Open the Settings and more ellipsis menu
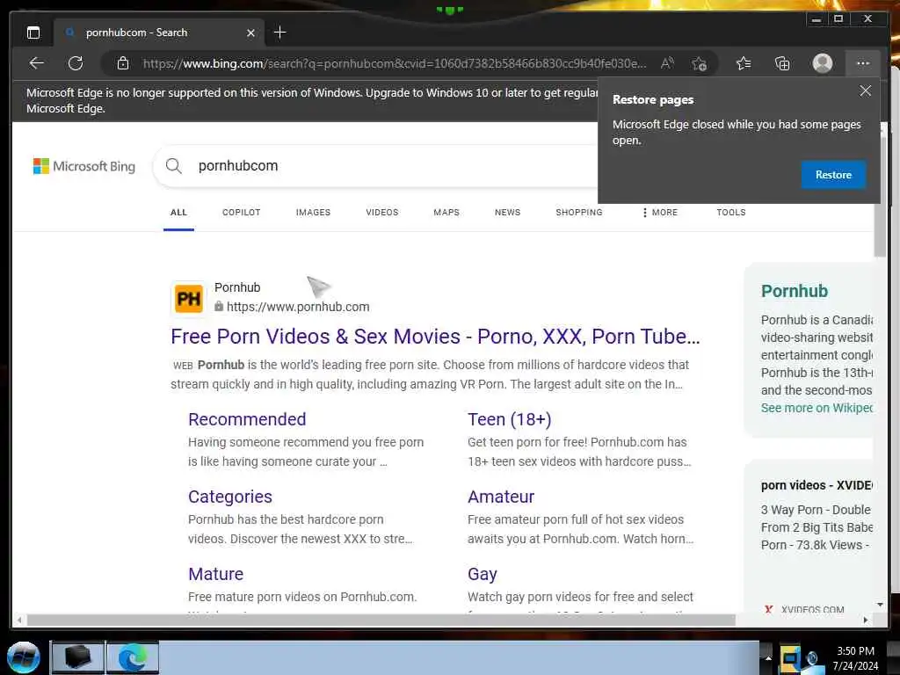900x675 pixels. coord(863,63)
